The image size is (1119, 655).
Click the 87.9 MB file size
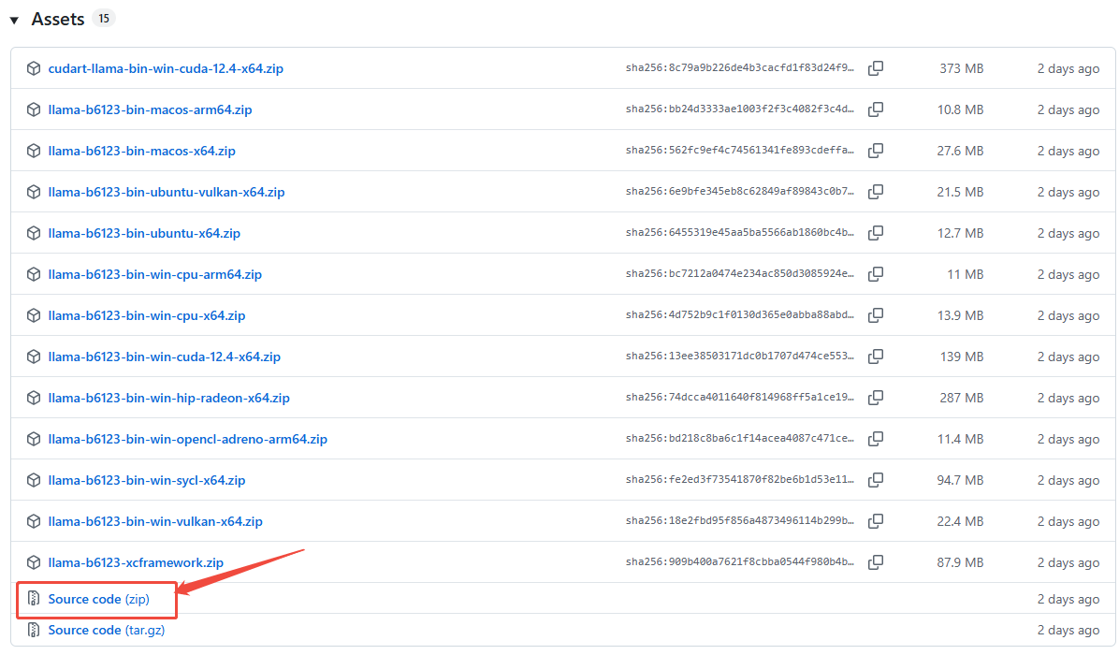pyautogui.click(x=960, y=563)
